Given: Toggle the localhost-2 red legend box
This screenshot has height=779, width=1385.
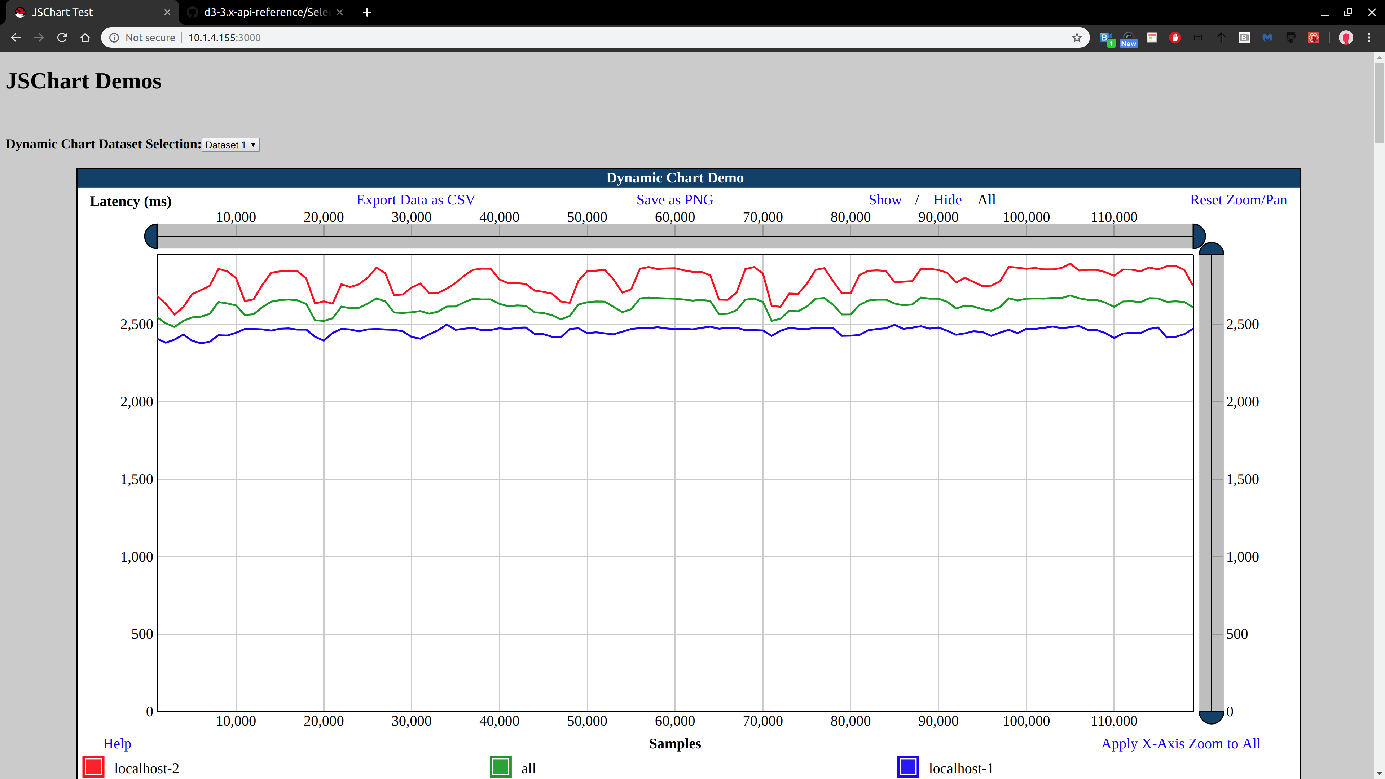Looking at the screenshot, I should pos(93,767).
